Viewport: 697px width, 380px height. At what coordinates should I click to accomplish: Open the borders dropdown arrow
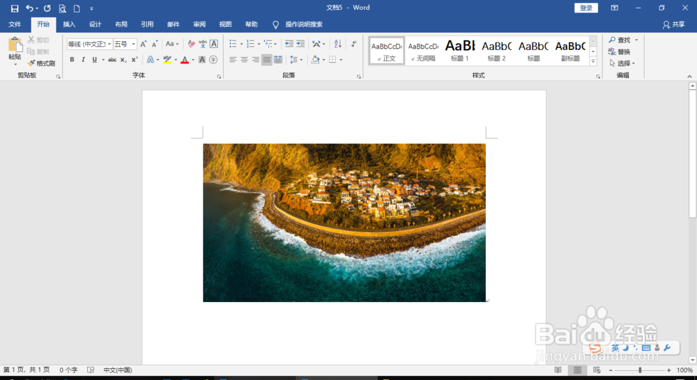tap(341, 59)
